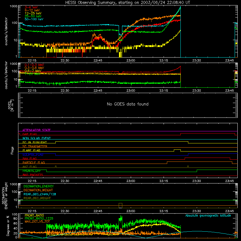Click the GOES W m-2 axis label

click(11, 105)
